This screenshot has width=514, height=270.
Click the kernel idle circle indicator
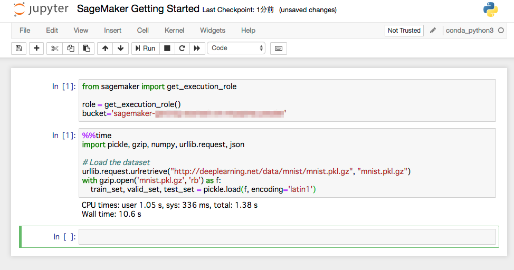[501, 31]
